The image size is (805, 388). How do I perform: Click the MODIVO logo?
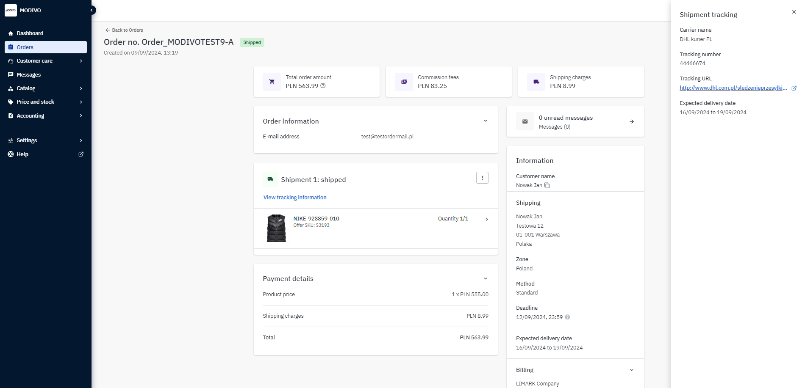(11, 10)
